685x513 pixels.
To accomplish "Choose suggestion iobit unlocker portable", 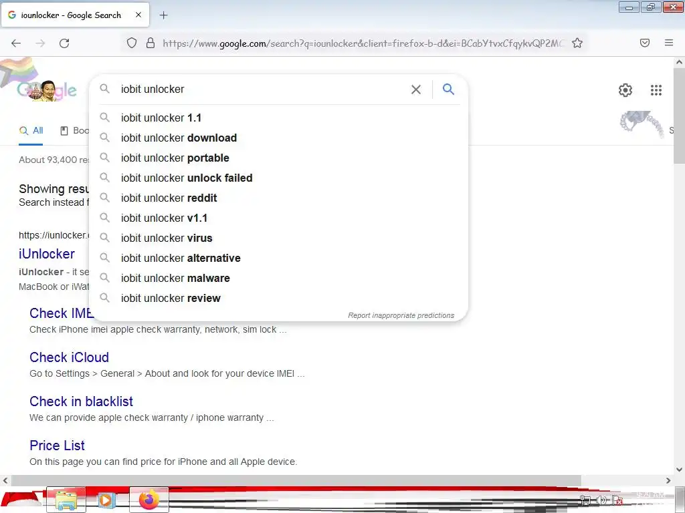I will click(x=278, y=158).
